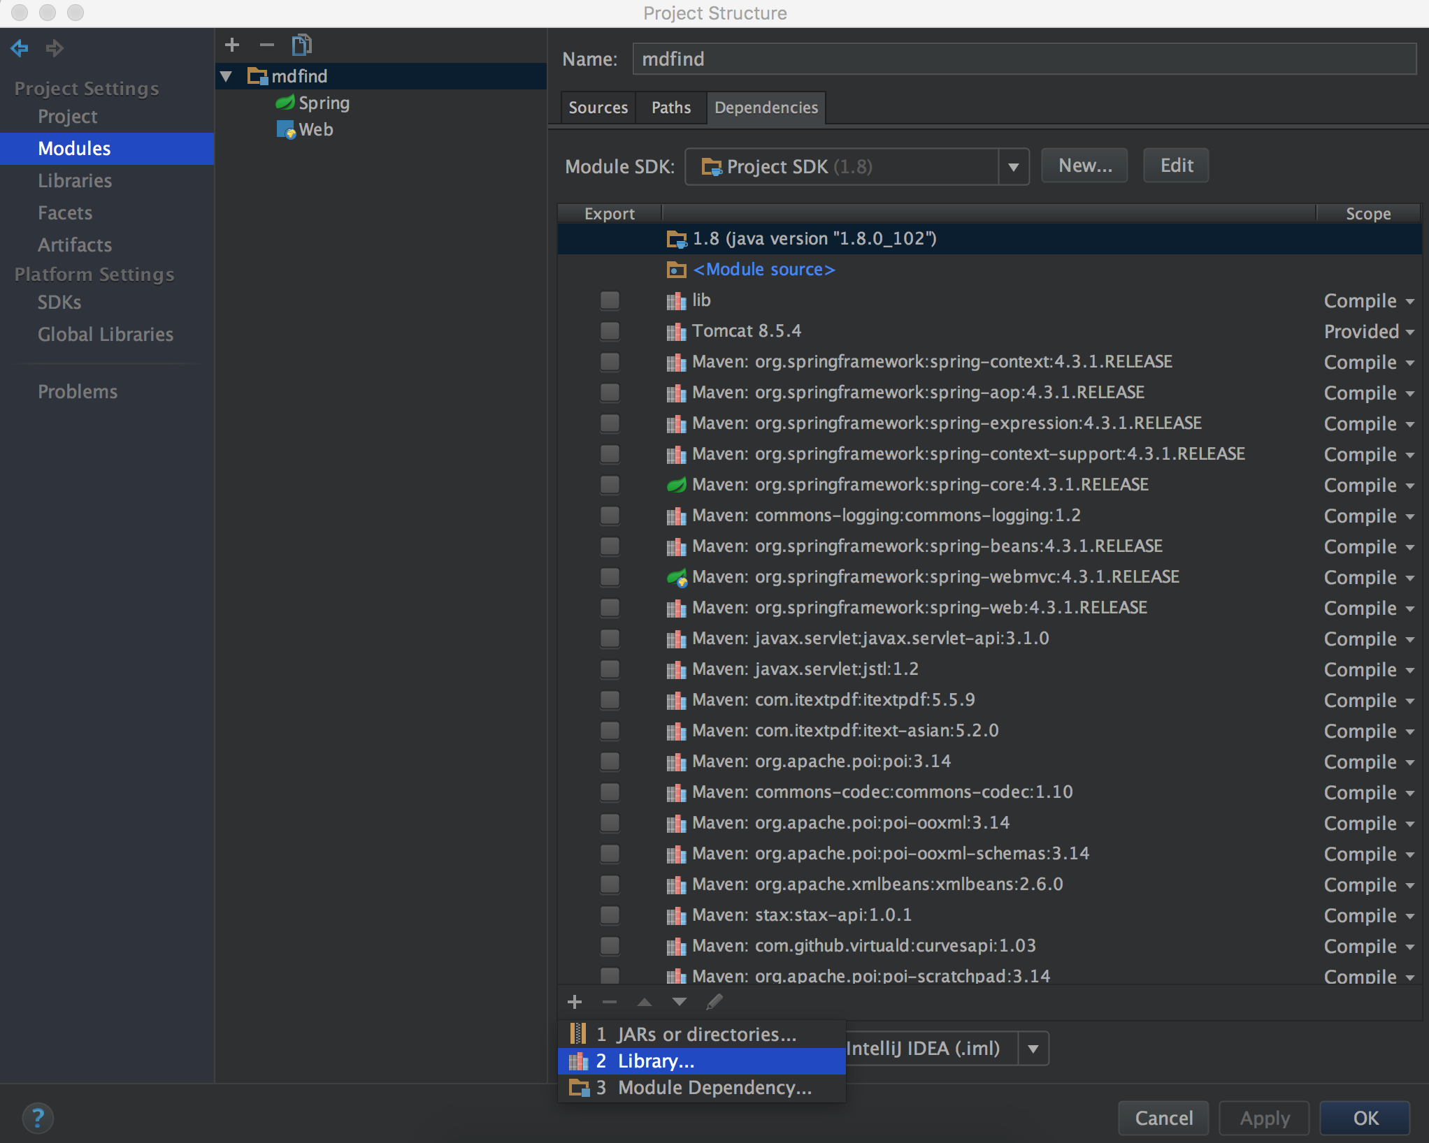Open the Artifacts settings section
This screenshot has width=1429, height=1143.
click(75, 245)
